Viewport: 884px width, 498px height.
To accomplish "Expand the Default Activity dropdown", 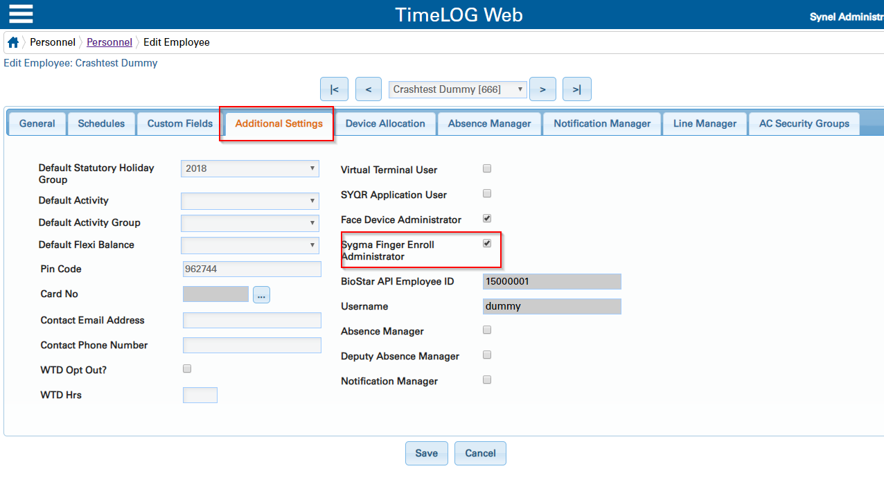I will point(250,201).
